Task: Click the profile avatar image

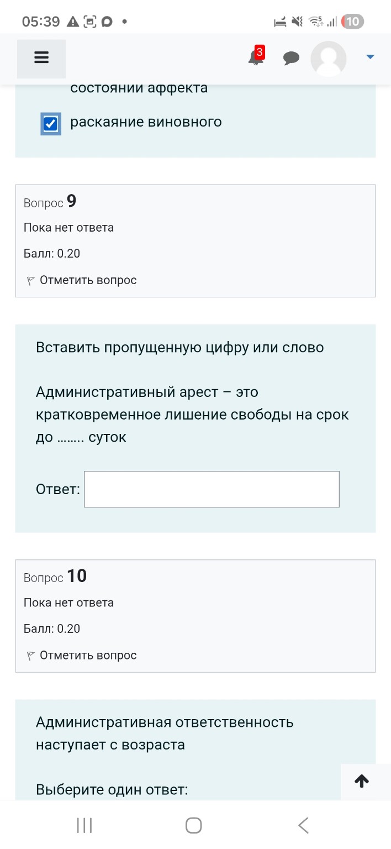Action: pos(328,58)
